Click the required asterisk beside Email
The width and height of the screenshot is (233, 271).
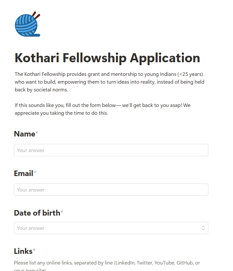click(x=35, y=173)
